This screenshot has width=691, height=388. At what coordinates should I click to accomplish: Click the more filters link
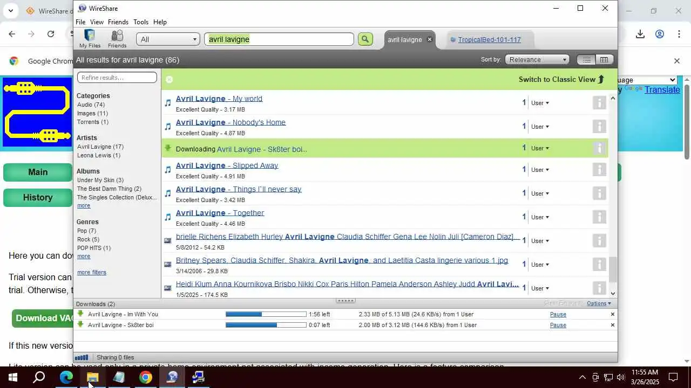[x=92, y=273]
